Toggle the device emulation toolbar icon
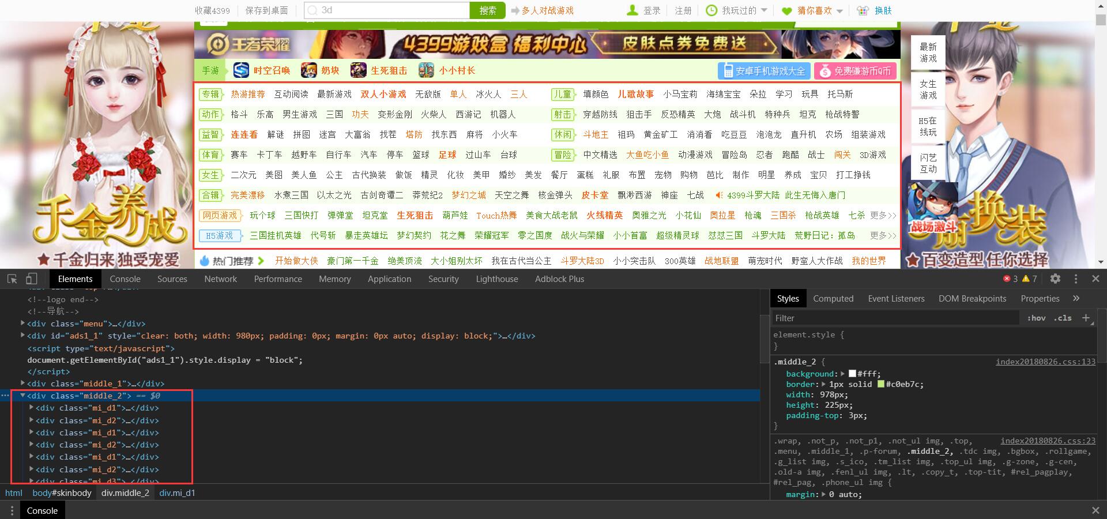This screenshot has width=1107, height=519. (32, 279)
